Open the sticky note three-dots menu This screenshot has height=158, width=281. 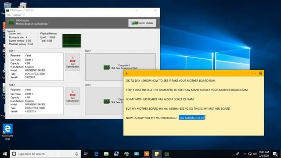254,73
